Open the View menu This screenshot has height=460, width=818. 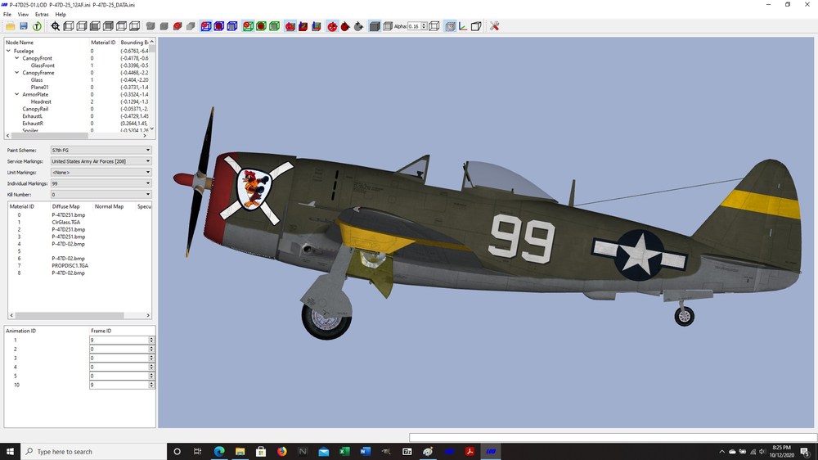tap(23, 14)
